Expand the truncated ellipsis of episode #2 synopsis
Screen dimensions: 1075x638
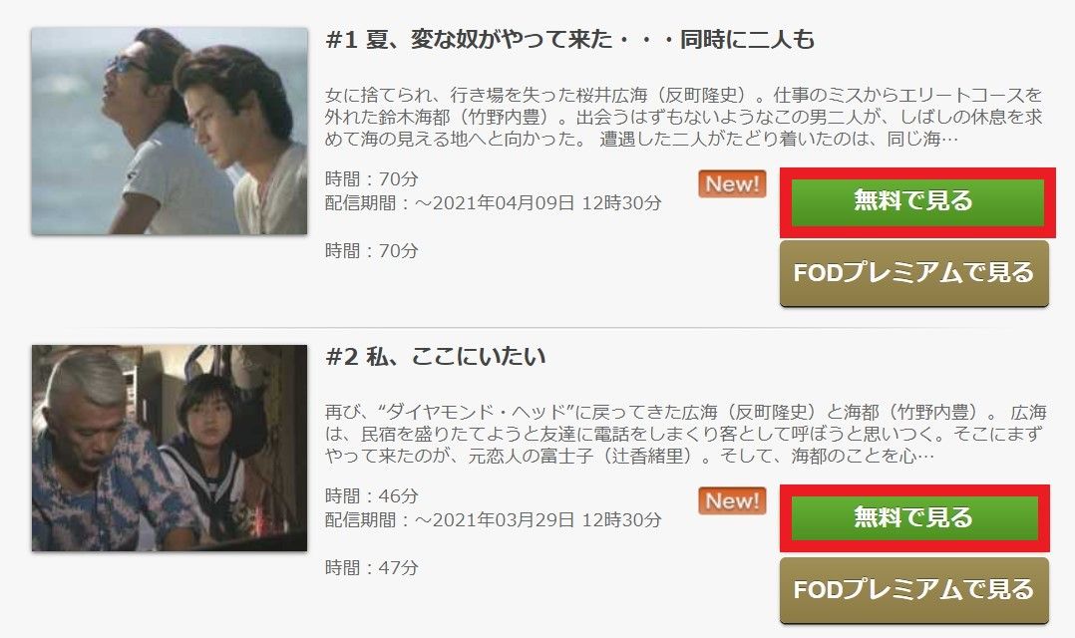(924, 458)
